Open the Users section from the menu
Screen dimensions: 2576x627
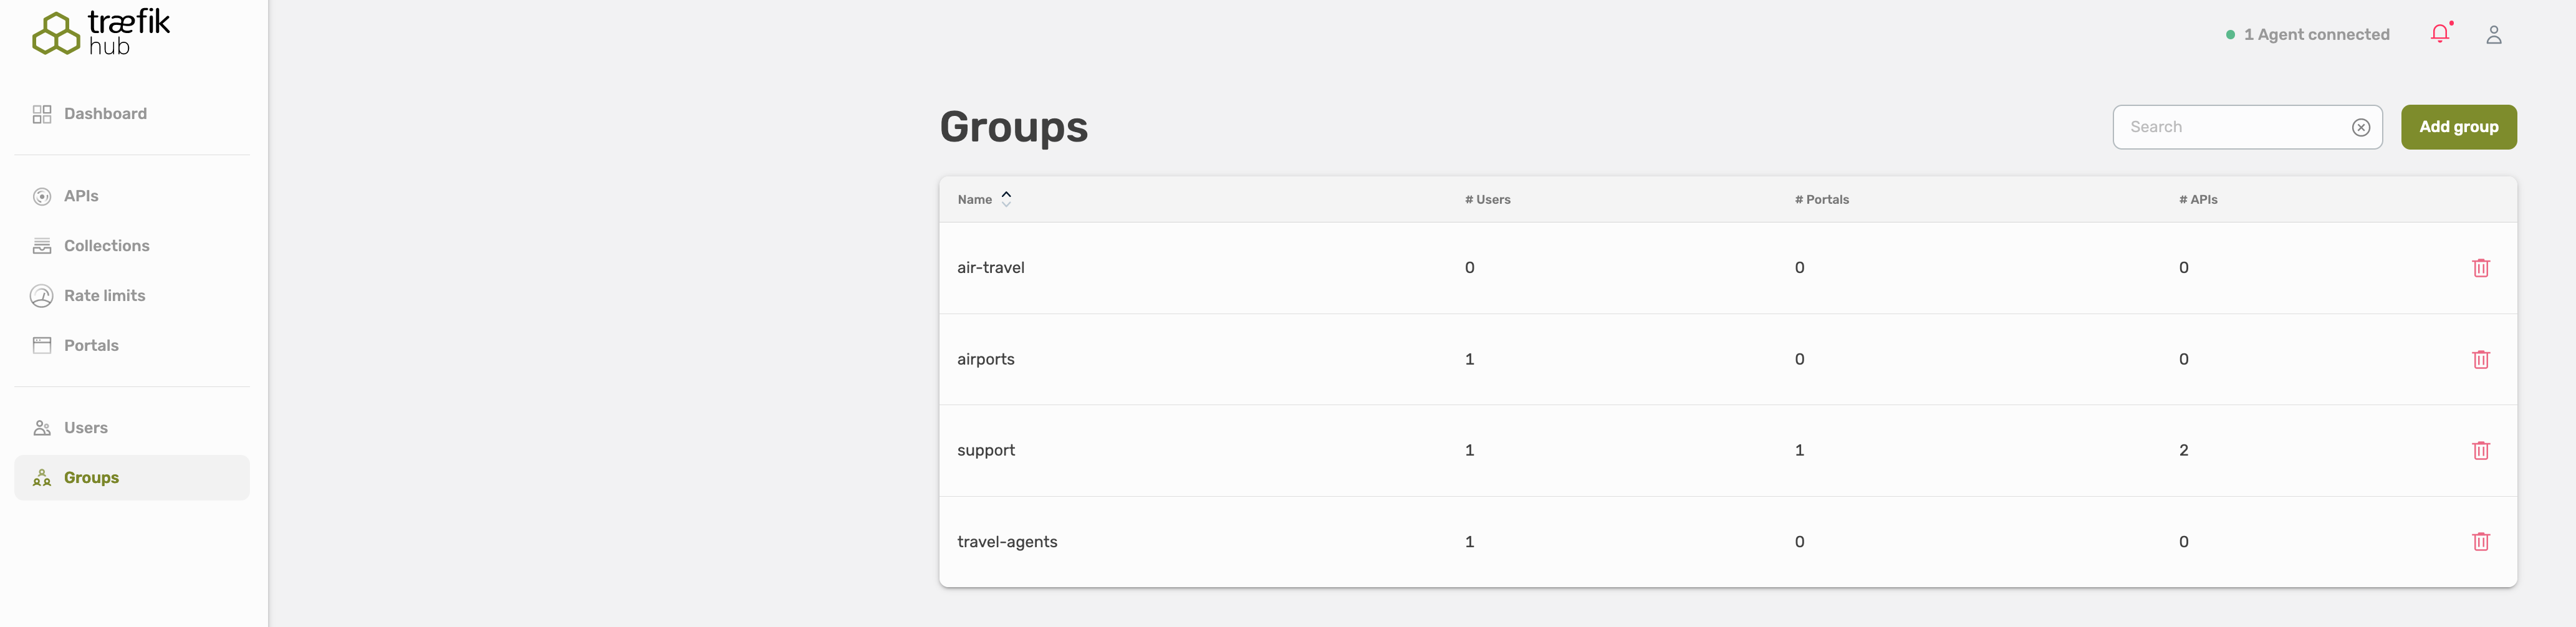[86, 427]
